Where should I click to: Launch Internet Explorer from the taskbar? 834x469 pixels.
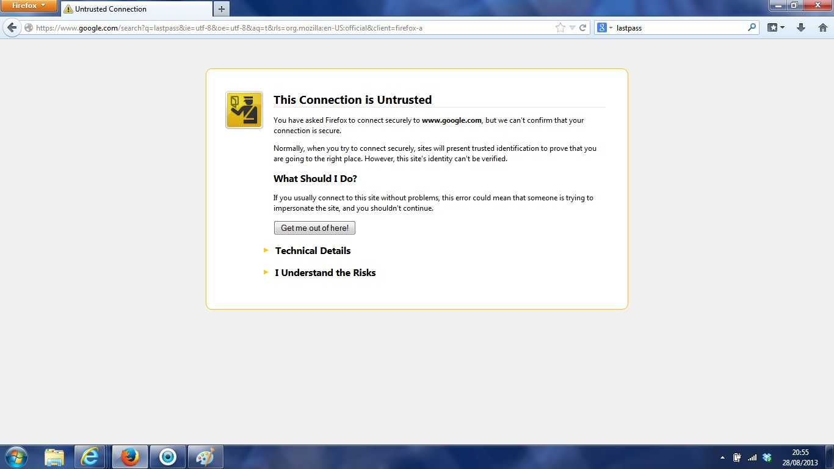(x=90, y=457)
